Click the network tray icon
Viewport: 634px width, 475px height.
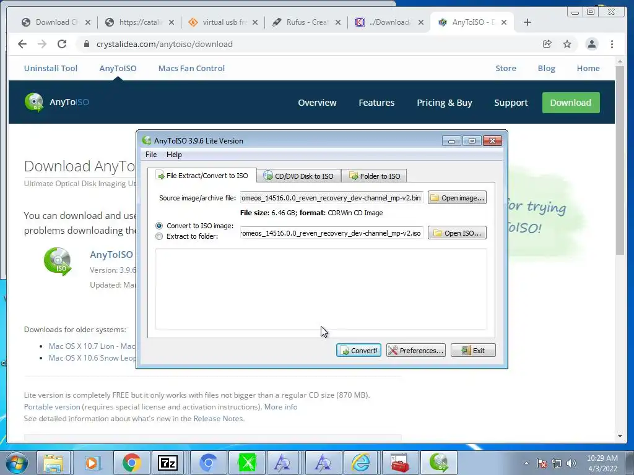557,463
